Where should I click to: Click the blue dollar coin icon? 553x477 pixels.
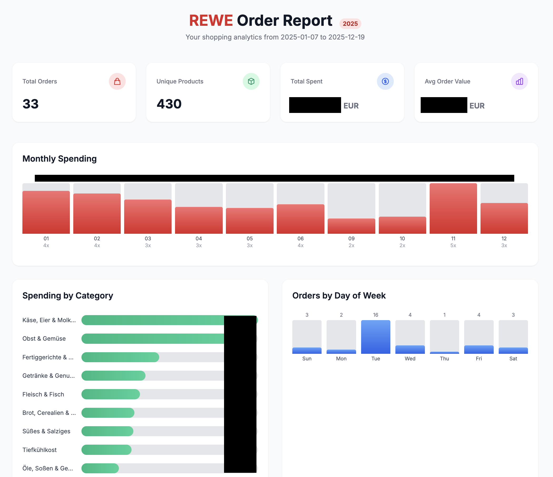[x=385, y=81]
